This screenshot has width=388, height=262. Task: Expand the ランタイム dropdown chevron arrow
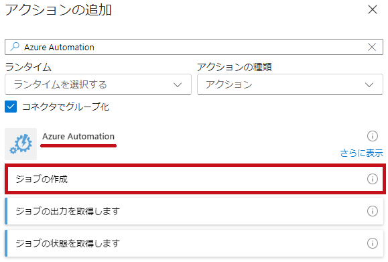click(178, 85)
